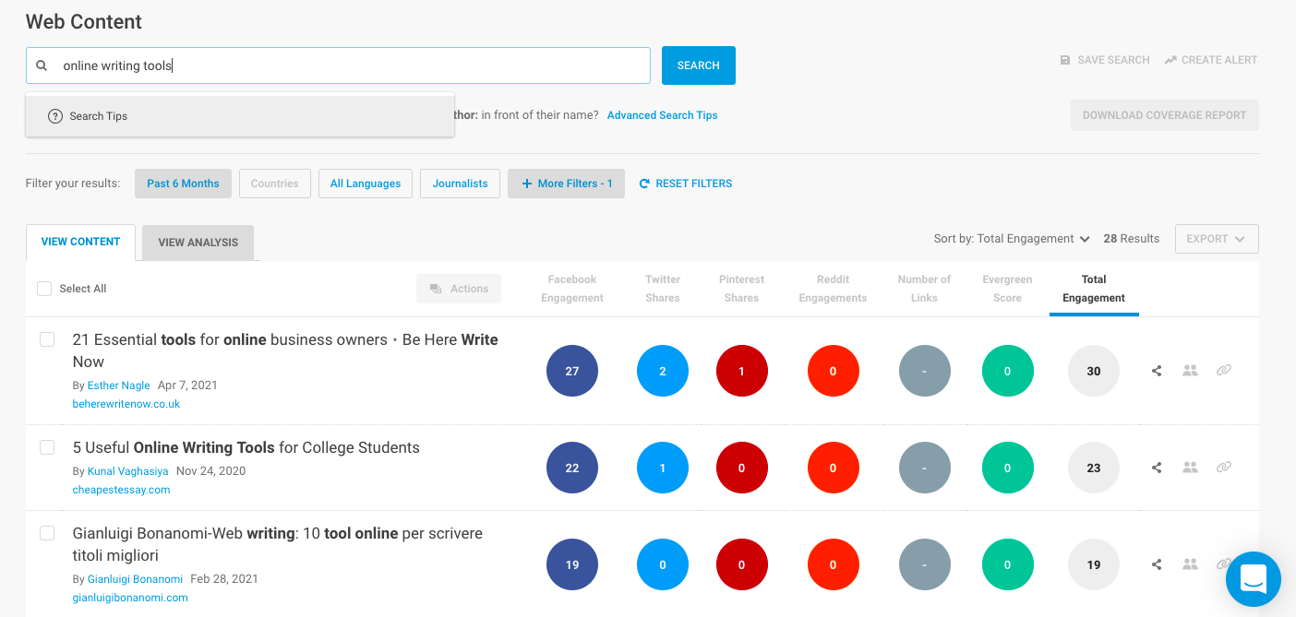Click the view backlinks link icon on the first result
This screenshot has width=1296, height=617.
pos(1224,370)
